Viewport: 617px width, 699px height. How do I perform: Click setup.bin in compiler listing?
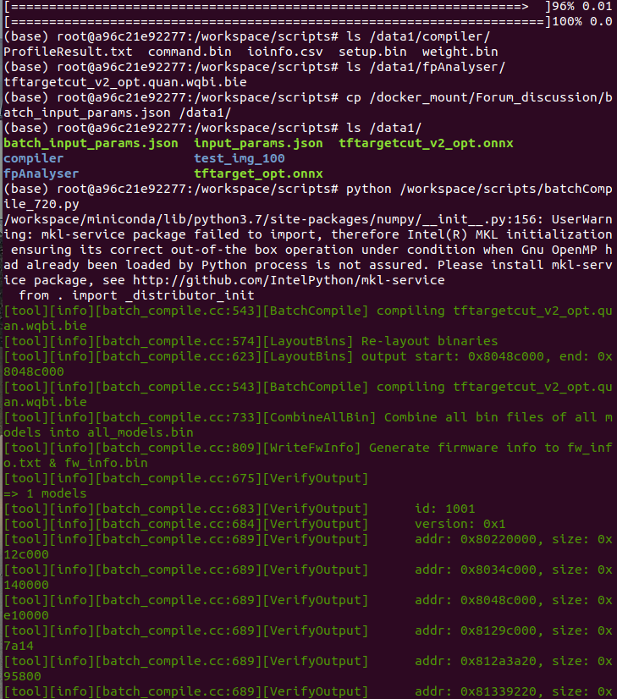click(372, 52)
